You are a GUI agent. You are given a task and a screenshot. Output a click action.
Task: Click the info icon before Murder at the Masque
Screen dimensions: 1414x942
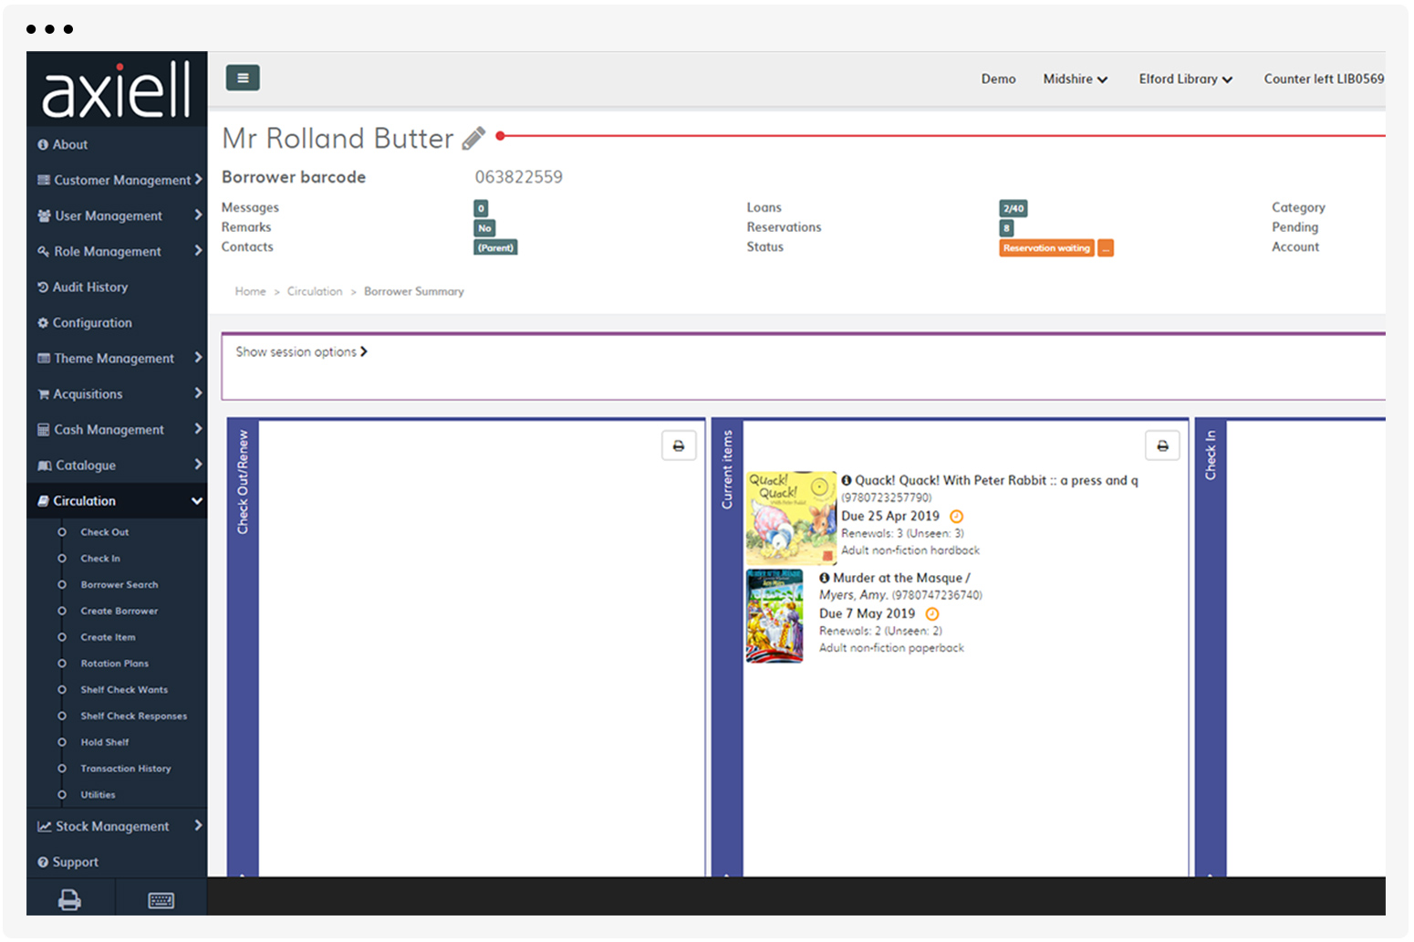tap(825, 578)
